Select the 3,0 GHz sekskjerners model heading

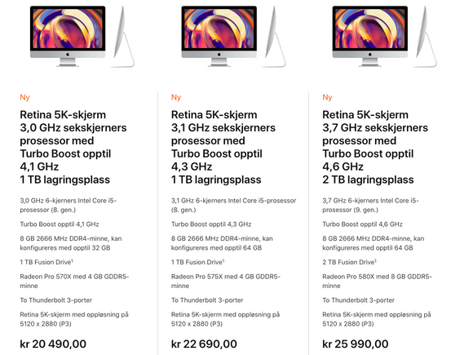click(73, 147)
